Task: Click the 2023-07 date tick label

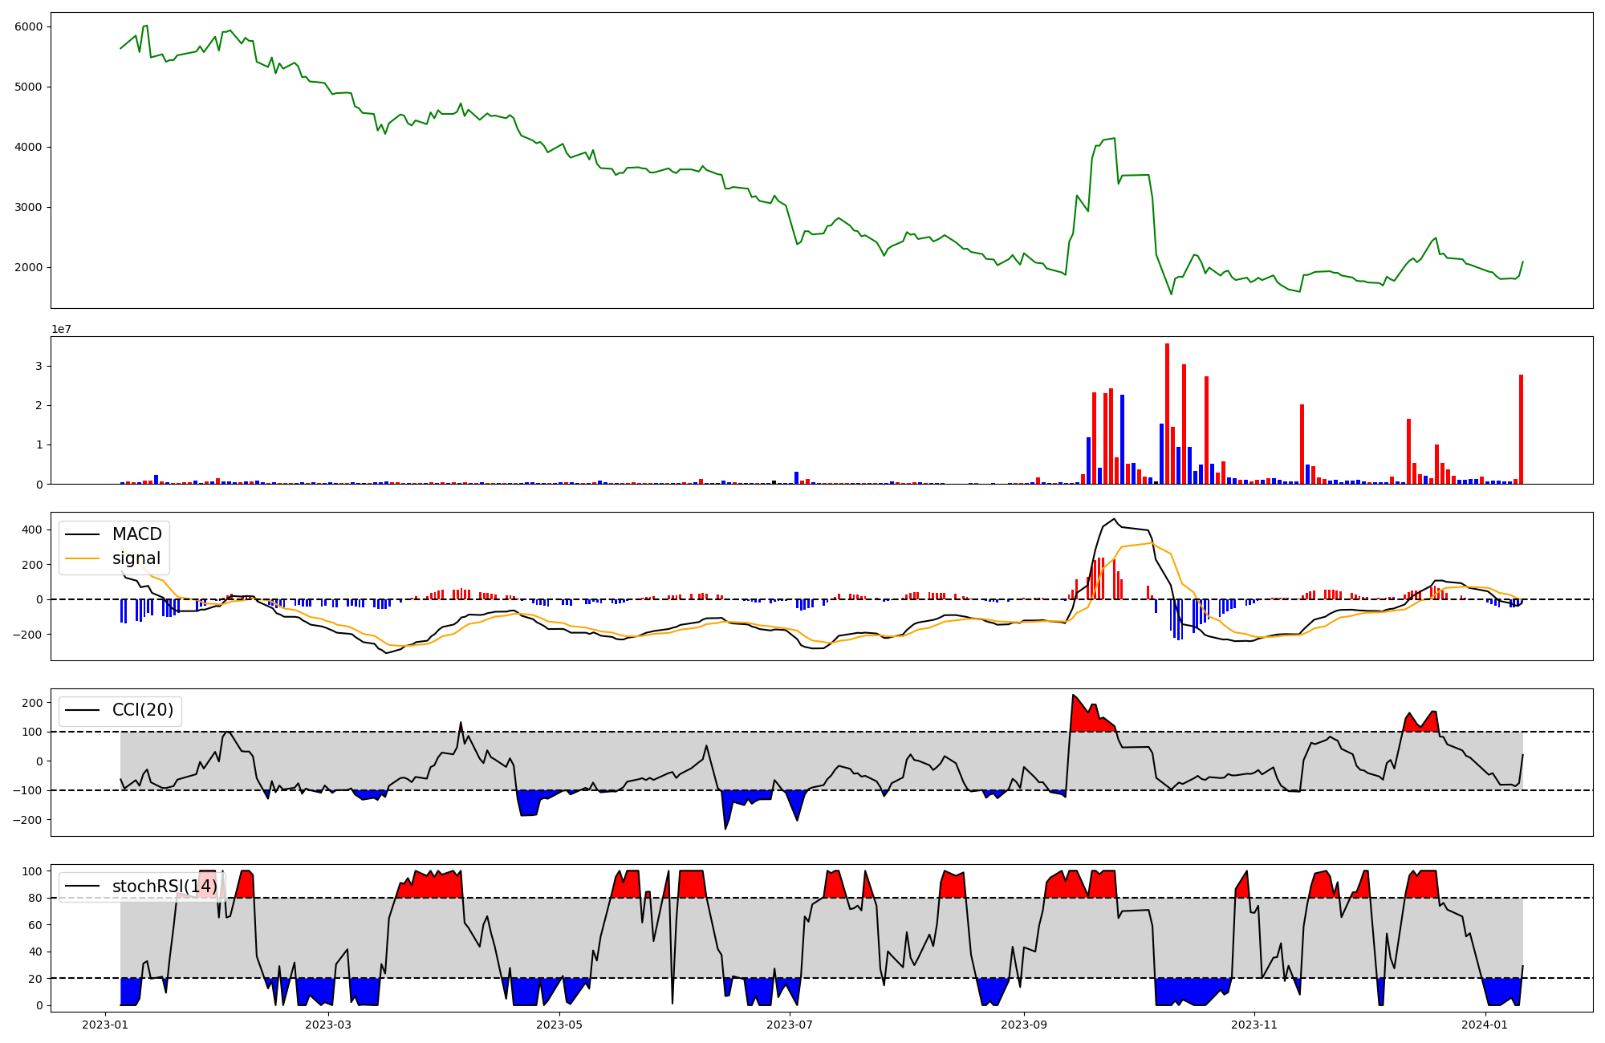Action: coord(790,1025)
